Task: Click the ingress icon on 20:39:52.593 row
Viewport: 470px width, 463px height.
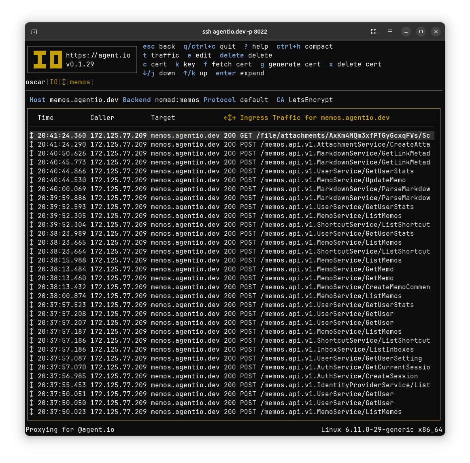Action: click(x=32, y=207)
